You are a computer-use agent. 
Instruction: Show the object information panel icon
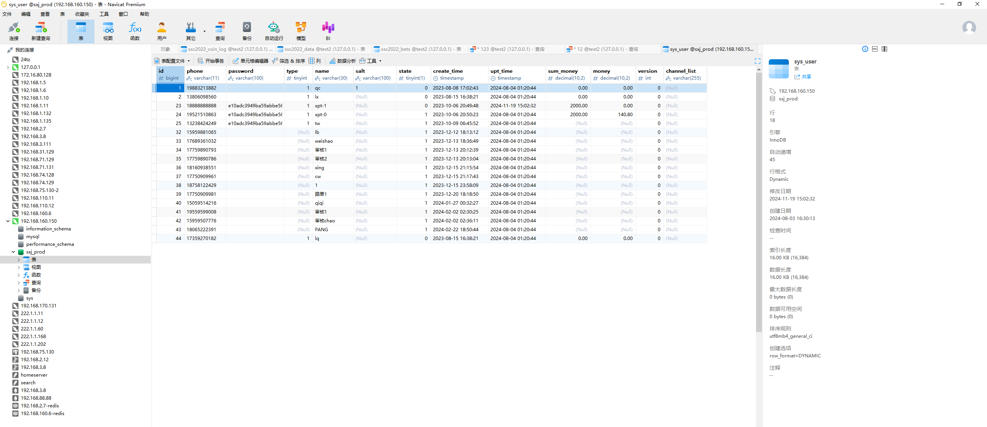(x=865, y=49)
